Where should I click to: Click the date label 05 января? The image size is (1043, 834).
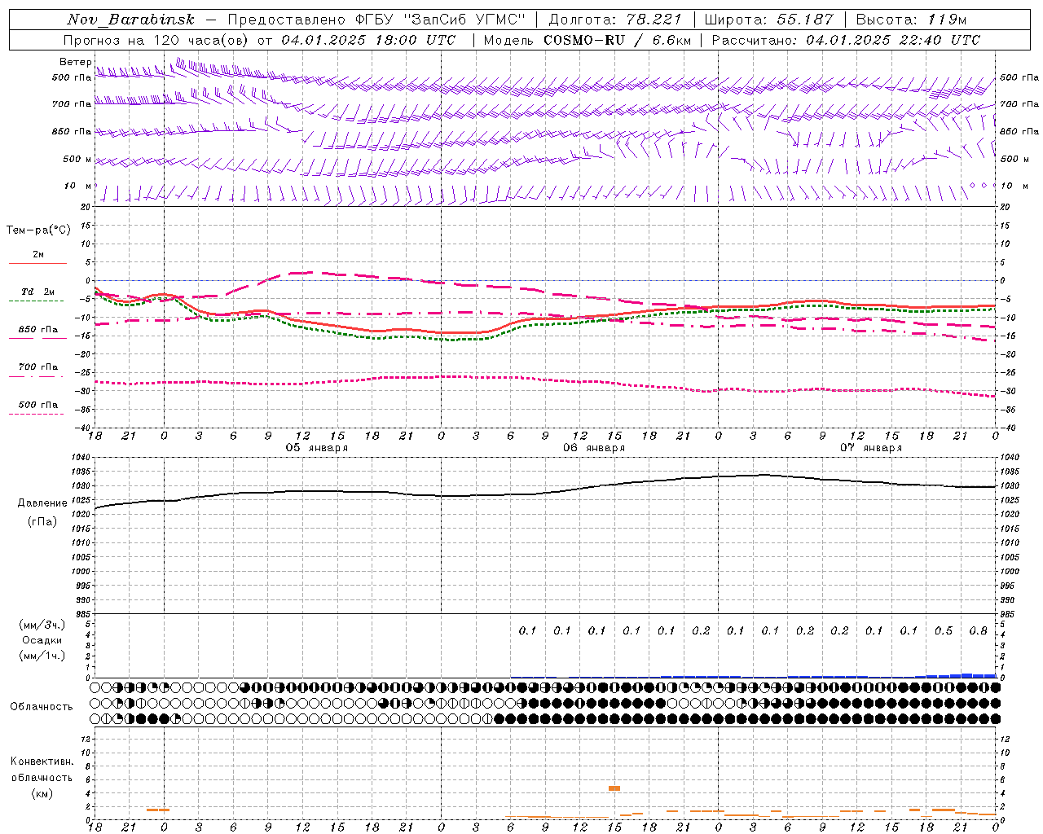click(316, 448)
